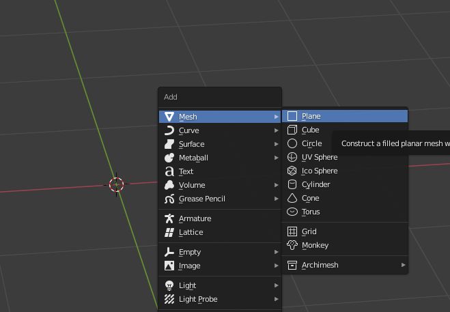Expand the Image submenu arrow
Image resolution: width=450 pixels, height=312 pixels.
276,266
